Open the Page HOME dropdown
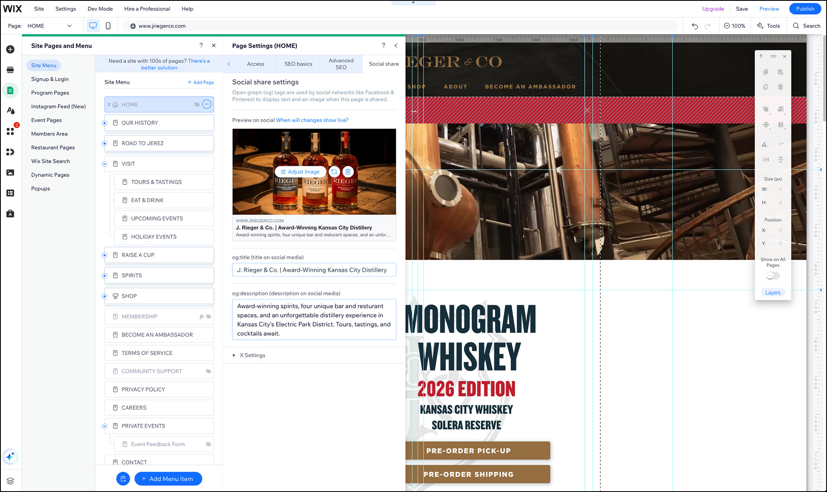827x492 pixels. [x=50, y=26]
